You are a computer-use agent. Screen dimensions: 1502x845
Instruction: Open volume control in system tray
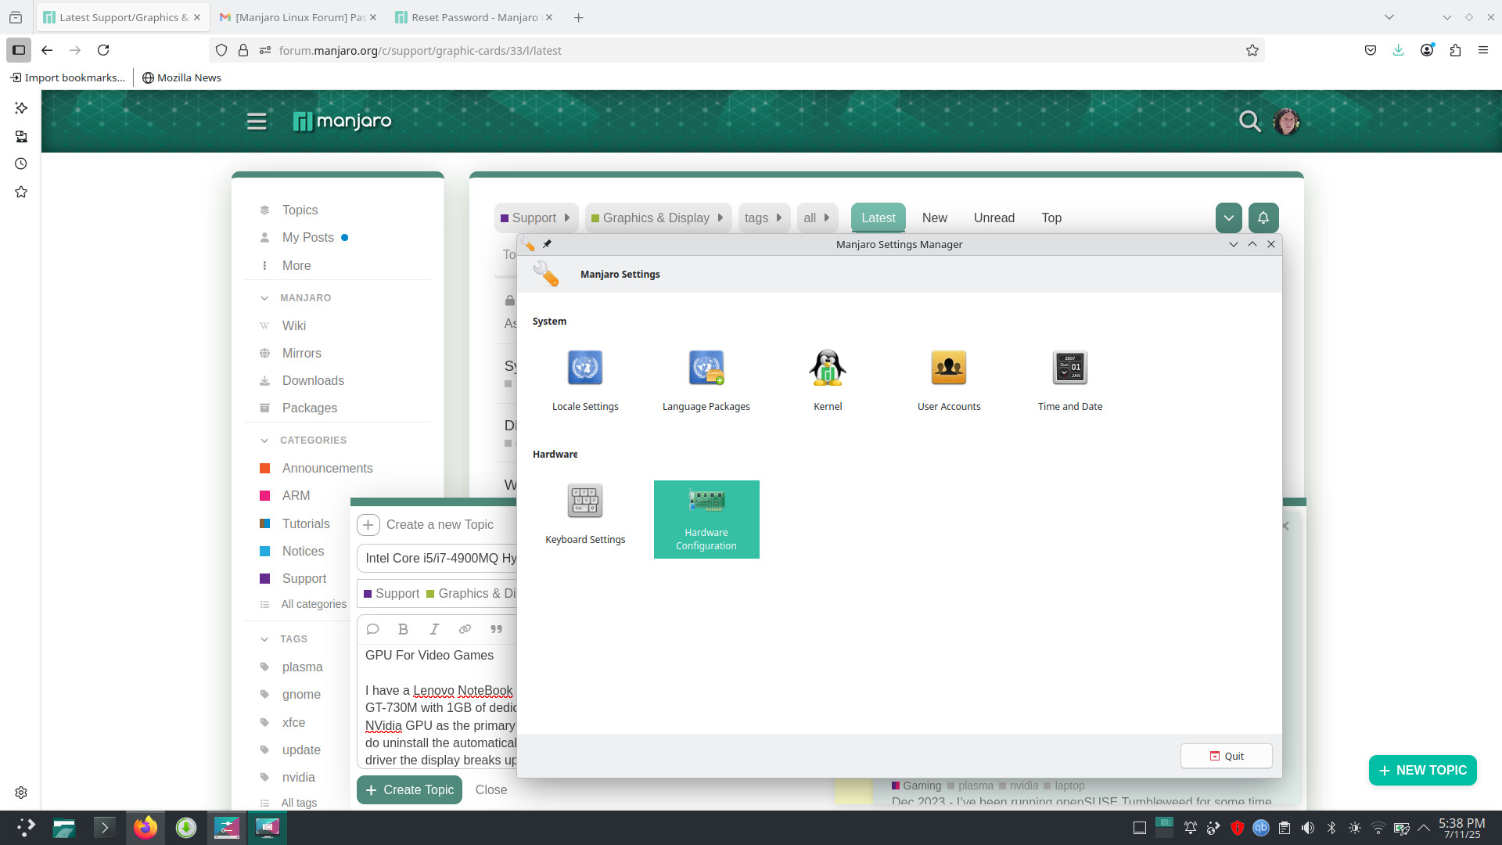(1307, 828)
